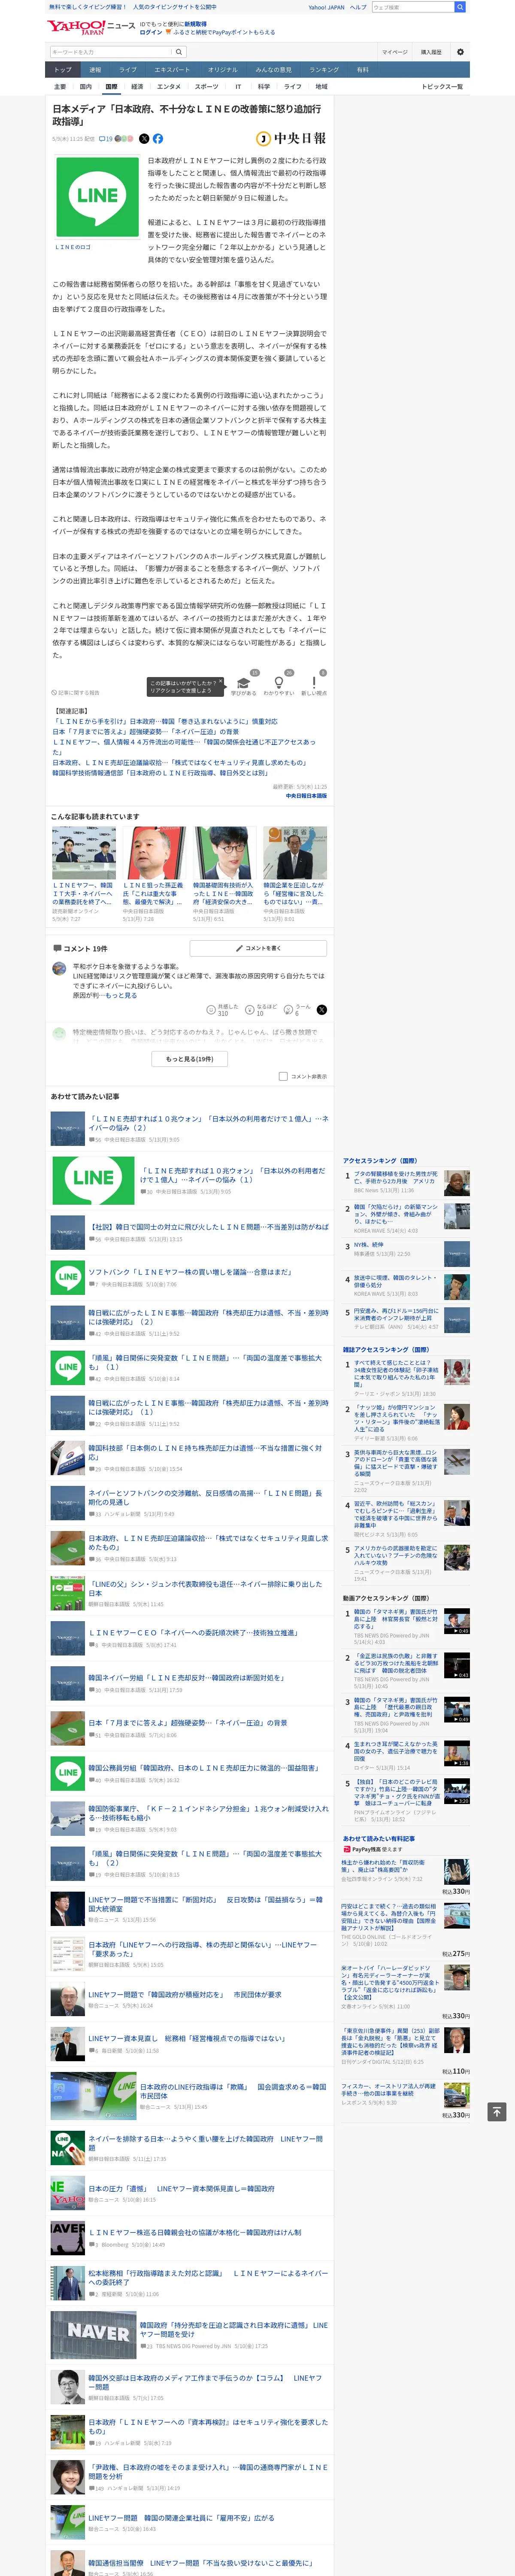Open the 経済 category sub-tab

137,87
